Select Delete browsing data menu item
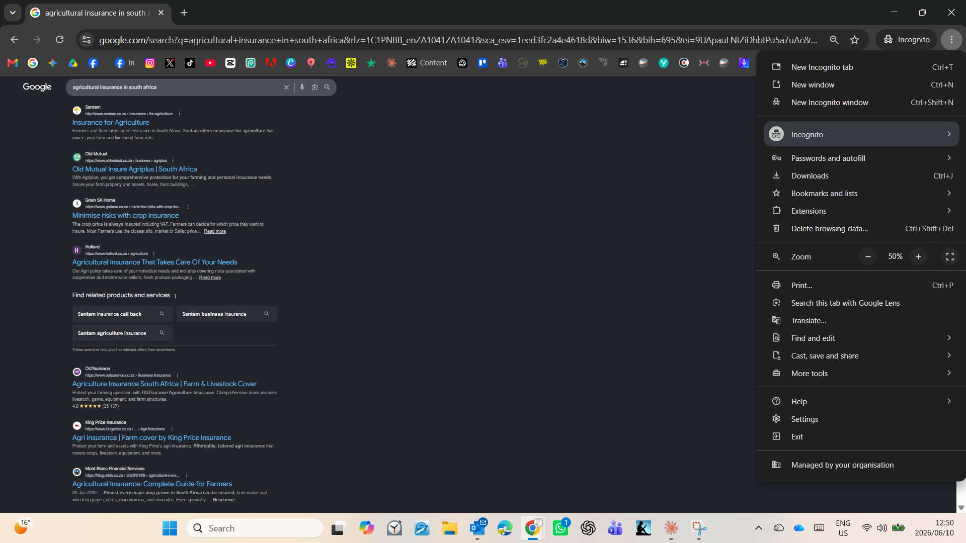The image size is (966, 543). coord(861,229)
